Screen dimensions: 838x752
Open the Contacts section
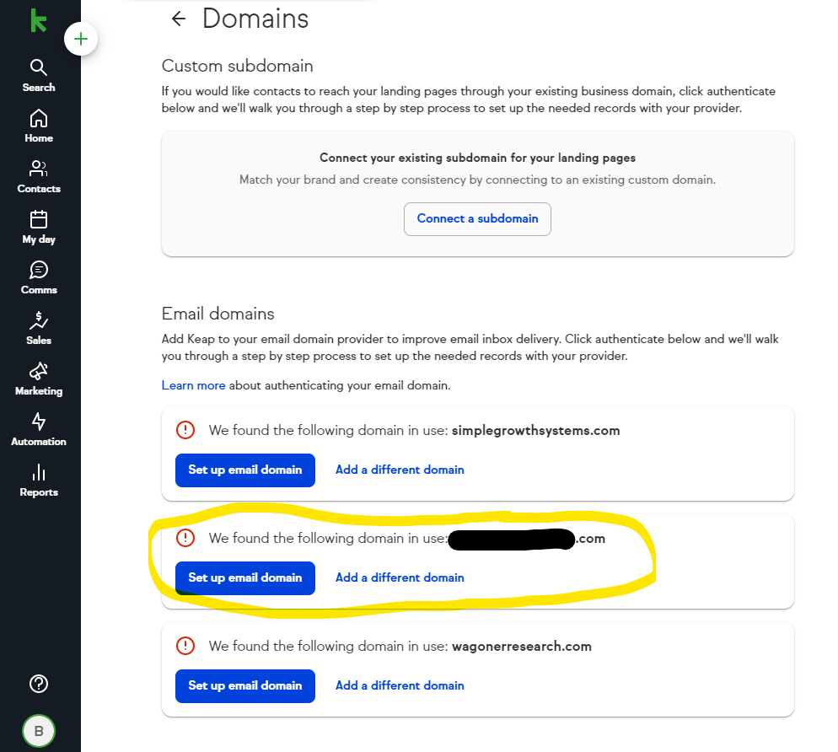click(x=39, y=176)
